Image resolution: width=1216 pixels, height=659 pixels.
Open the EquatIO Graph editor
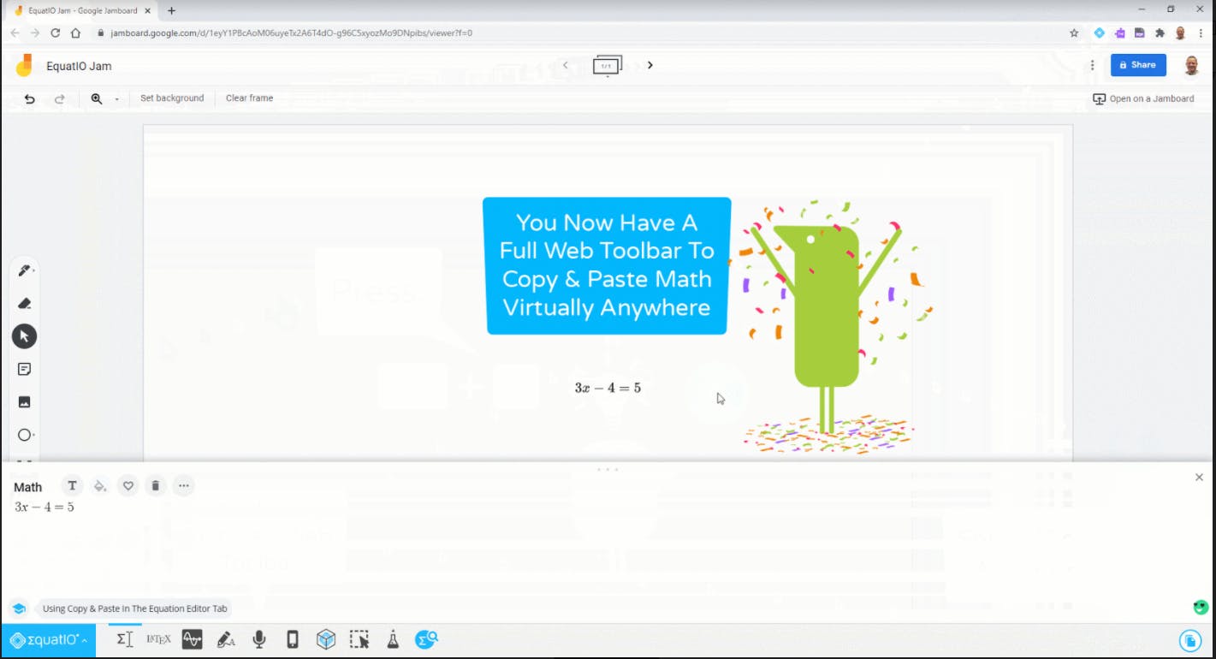click(192, 638)
